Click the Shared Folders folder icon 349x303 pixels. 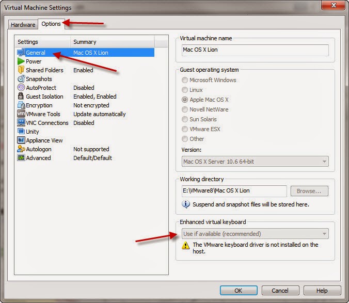21,70
